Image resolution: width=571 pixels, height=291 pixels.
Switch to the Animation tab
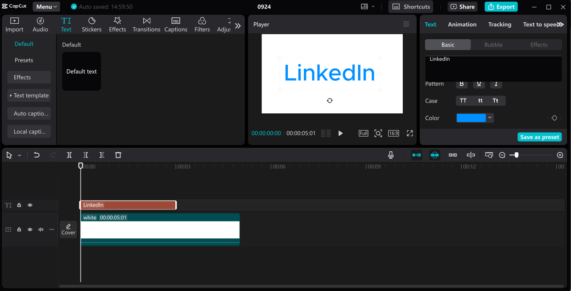point(462,25)
